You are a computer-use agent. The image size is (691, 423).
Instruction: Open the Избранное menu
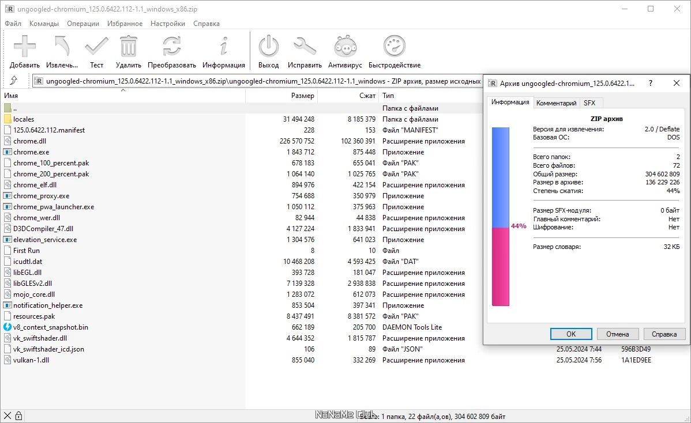pos(125,23)
